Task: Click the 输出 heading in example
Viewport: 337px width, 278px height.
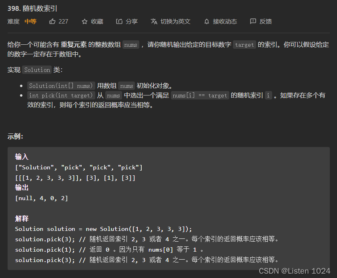Action: coord(22,187)
